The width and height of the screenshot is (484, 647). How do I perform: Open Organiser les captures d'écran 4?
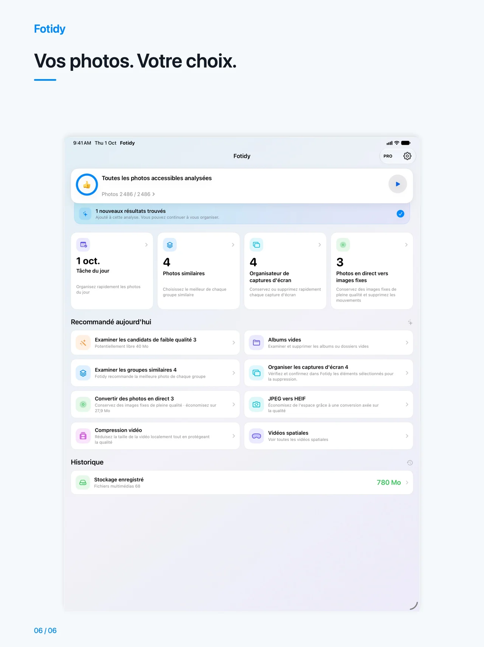pyautogui.click(x=329, y=373)
